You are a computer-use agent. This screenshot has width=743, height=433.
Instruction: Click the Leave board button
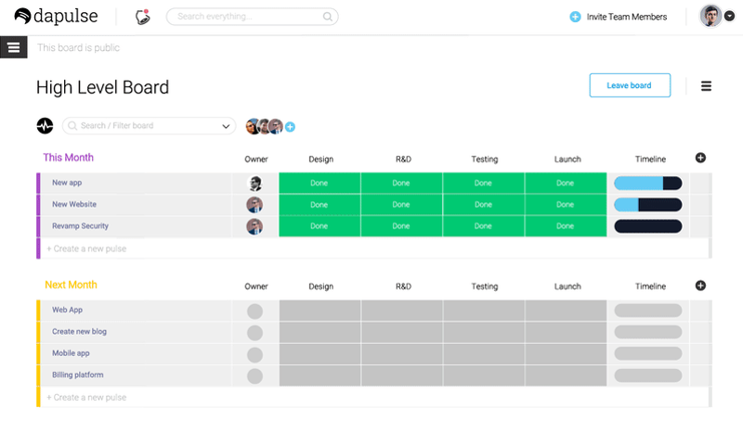pos(629,85)
